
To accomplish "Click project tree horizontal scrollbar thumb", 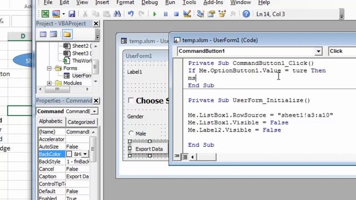I will pyautogui.click(x=57, y=89).
